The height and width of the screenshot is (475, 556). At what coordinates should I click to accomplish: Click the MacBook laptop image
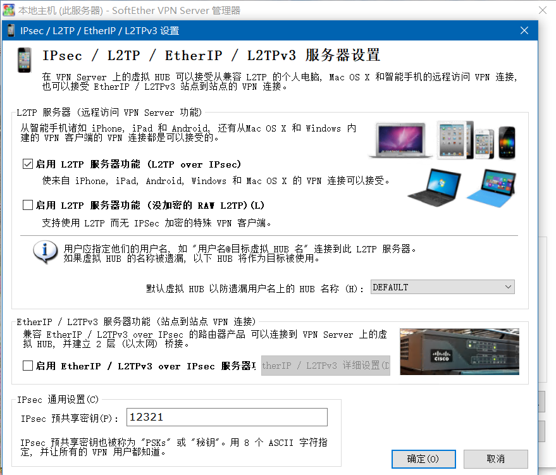coord(401,140)
